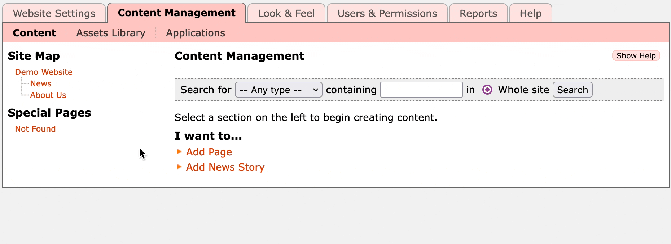
Task: Click the Show Help button
Action: 636,56
